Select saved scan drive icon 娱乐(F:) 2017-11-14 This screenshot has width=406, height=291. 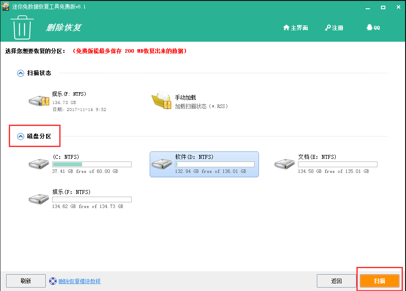tap(39, 101)
